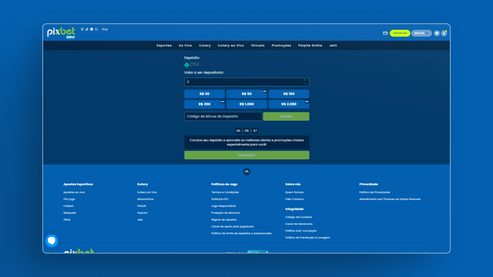Open the Pré-jogo footer link
Image resolution: width=493 pixels, height=277 pixels.
pyautogui.click(x=69, y=199)
